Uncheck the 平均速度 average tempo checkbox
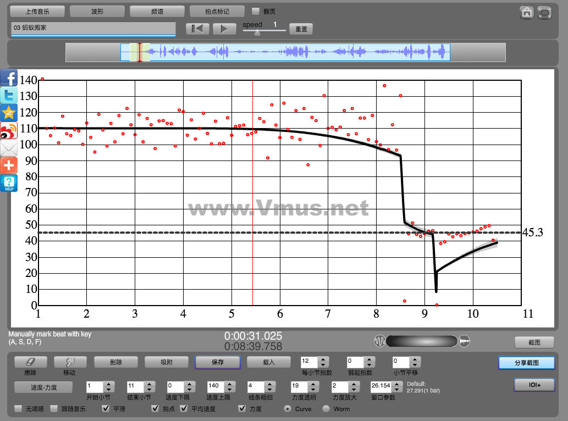 point(184,409)
